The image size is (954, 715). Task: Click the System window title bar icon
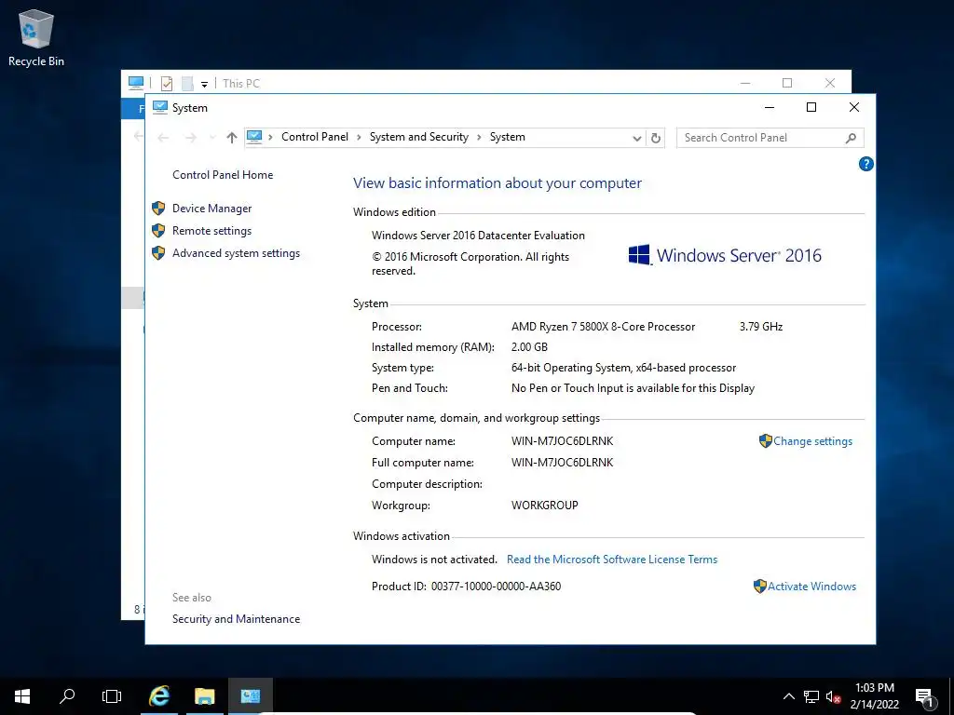coord(159,107)
